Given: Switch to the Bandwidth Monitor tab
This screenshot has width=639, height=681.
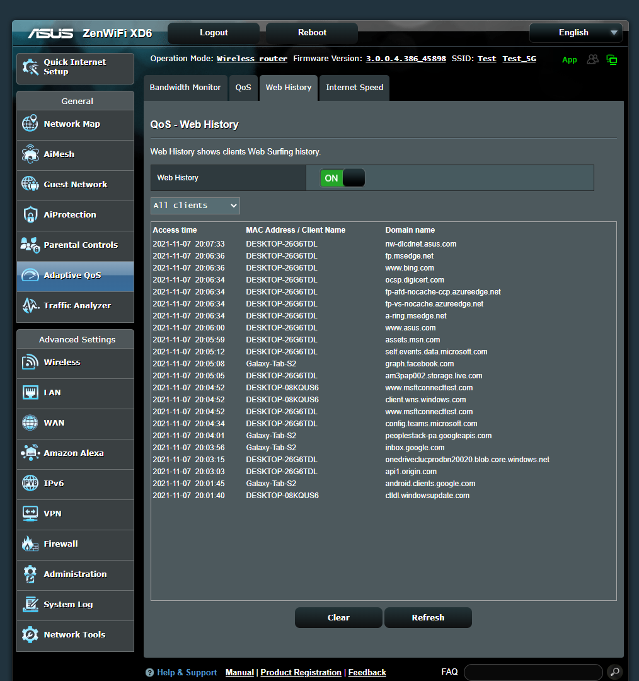Looking at the screenshot, I should pyautogui.click(x=185, y=87).
